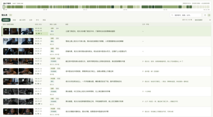
Task: Click the 3.76 s duration value
Action: tap(38, 114)
